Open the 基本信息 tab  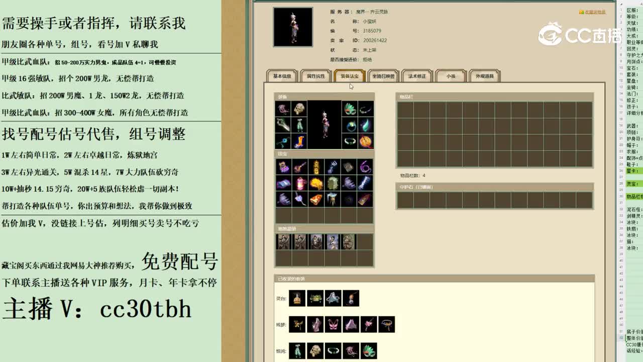tap(282, 76)
